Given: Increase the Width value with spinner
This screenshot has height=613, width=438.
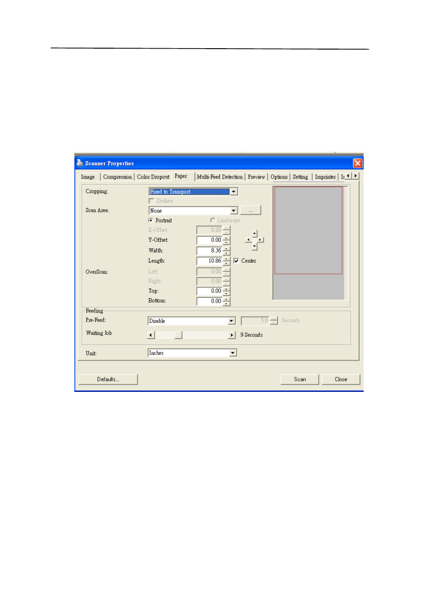Looking at the screenshot, I should pos(226,248).
